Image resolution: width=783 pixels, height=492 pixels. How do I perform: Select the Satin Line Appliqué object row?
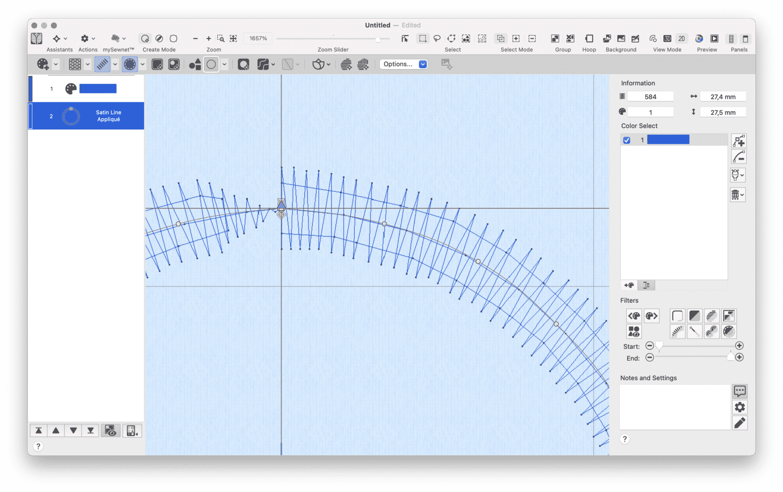(x=87, y=116)
